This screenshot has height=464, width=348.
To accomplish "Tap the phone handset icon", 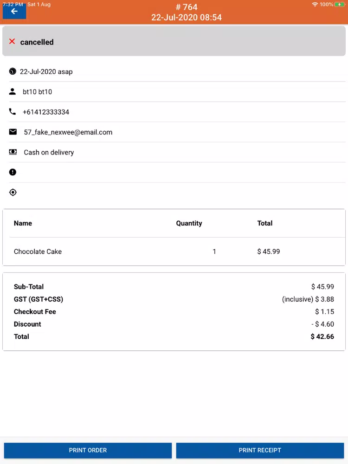I will click(x=13, y=111).
